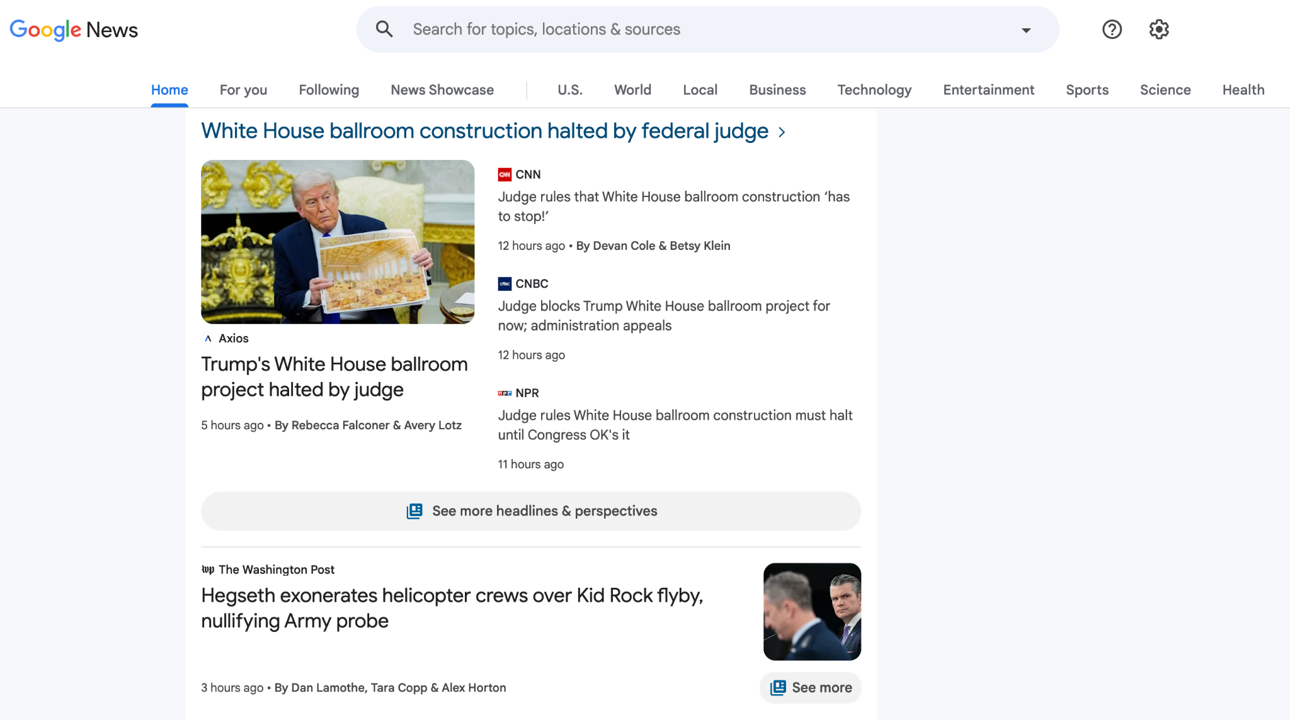Viewport: 1290px width, 720px height.
Task: Open the search options dropdown arrow
Action: click(1025, 30)
